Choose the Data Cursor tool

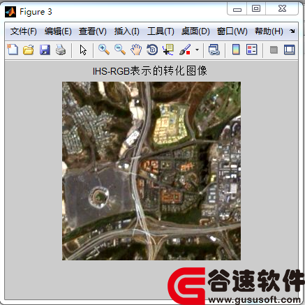click(x=168, y=50)
